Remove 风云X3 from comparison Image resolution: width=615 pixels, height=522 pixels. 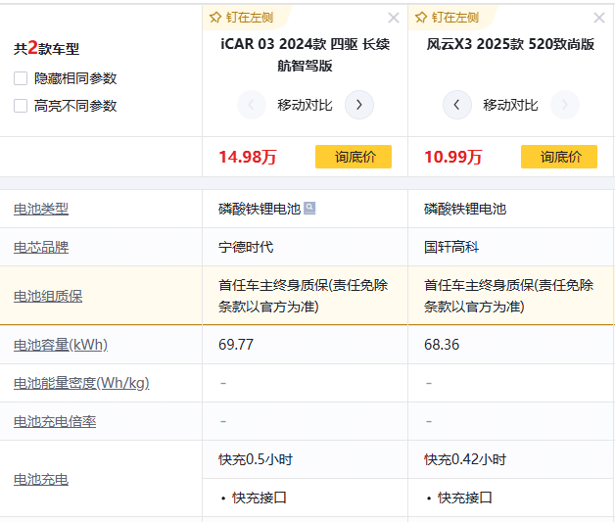599,18
